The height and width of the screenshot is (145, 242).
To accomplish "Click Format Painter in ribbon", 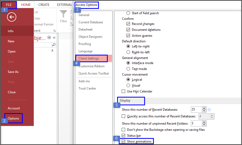I will 43,24.
